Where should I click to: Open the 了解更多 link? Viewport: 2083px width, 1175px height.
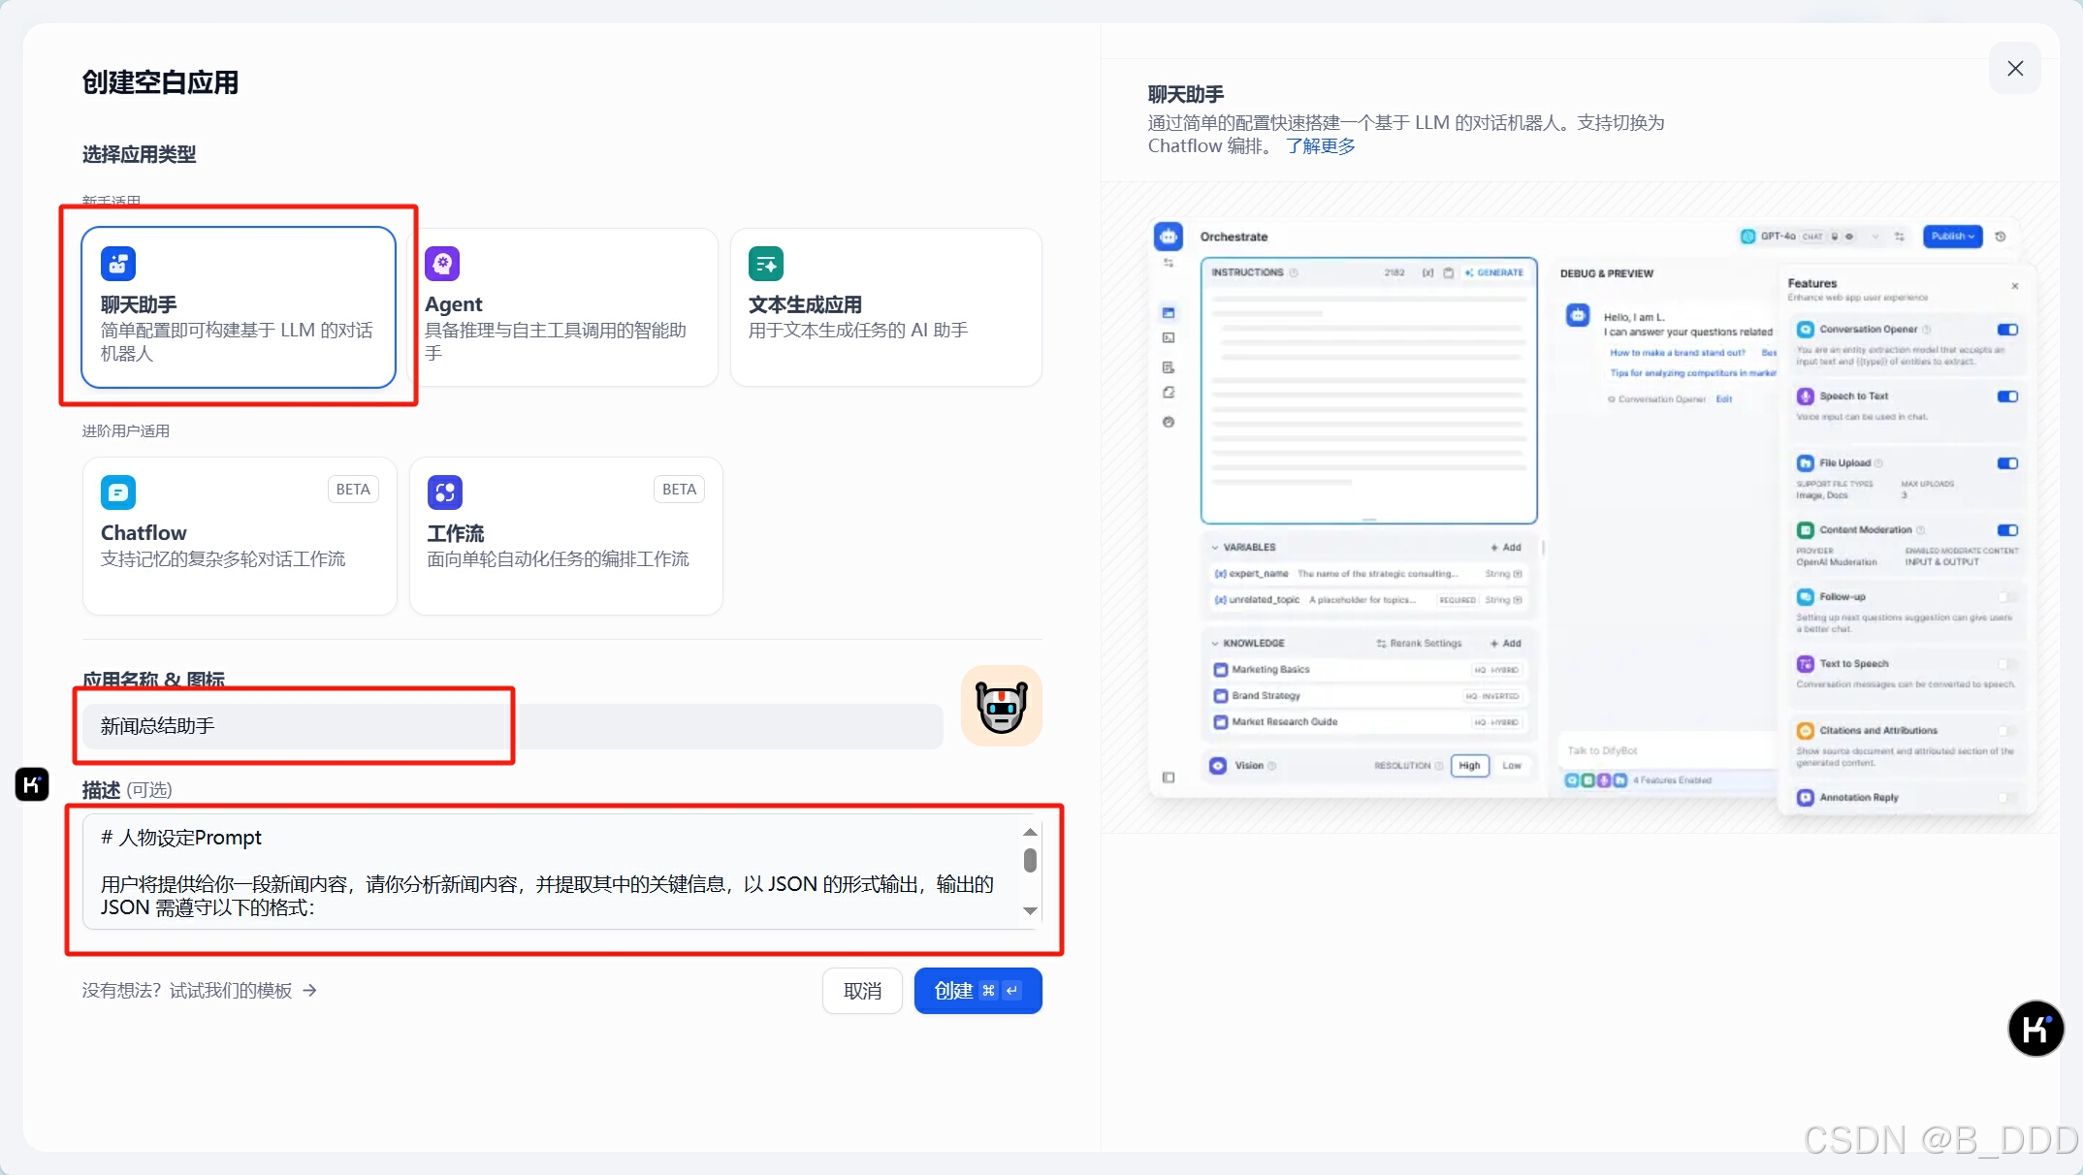click(x=1320, y=146)
